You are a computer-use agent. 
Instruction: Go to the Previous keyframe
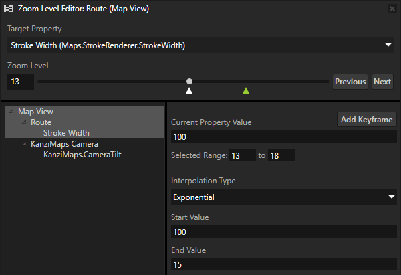tap(350, 82)
